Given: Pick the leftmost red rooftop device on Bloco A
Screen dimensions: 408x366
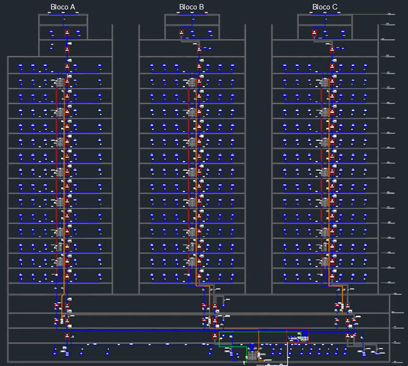Looking at the screenshot, I should pyautogui.click(x=53, y=33).
